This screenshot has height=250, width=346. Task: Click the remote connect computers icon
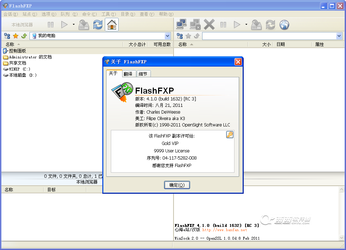point(182,24)
